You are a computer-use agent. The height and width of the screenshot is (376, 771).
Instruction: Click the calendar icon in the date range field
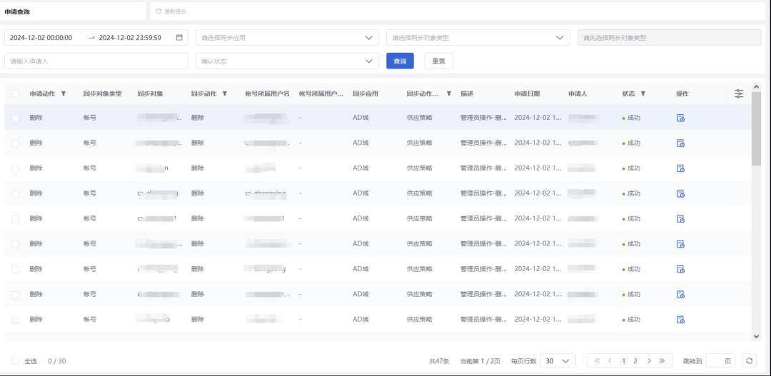tap(179, 37)
